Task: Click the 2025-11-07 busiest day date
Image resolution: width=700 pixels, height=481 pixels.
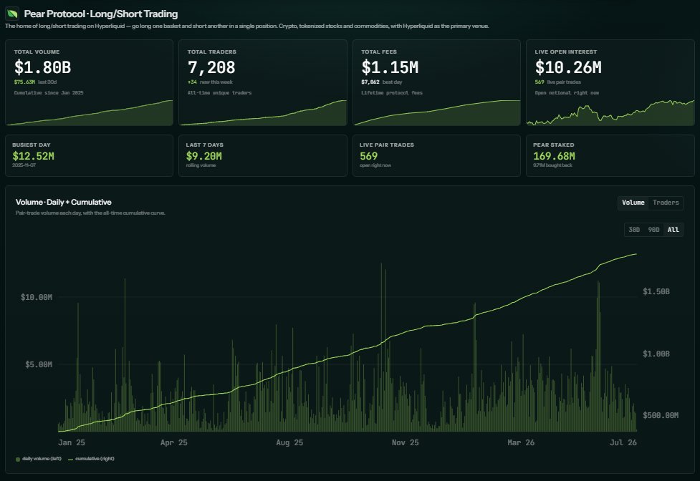Action: click(x=24, y=165)
